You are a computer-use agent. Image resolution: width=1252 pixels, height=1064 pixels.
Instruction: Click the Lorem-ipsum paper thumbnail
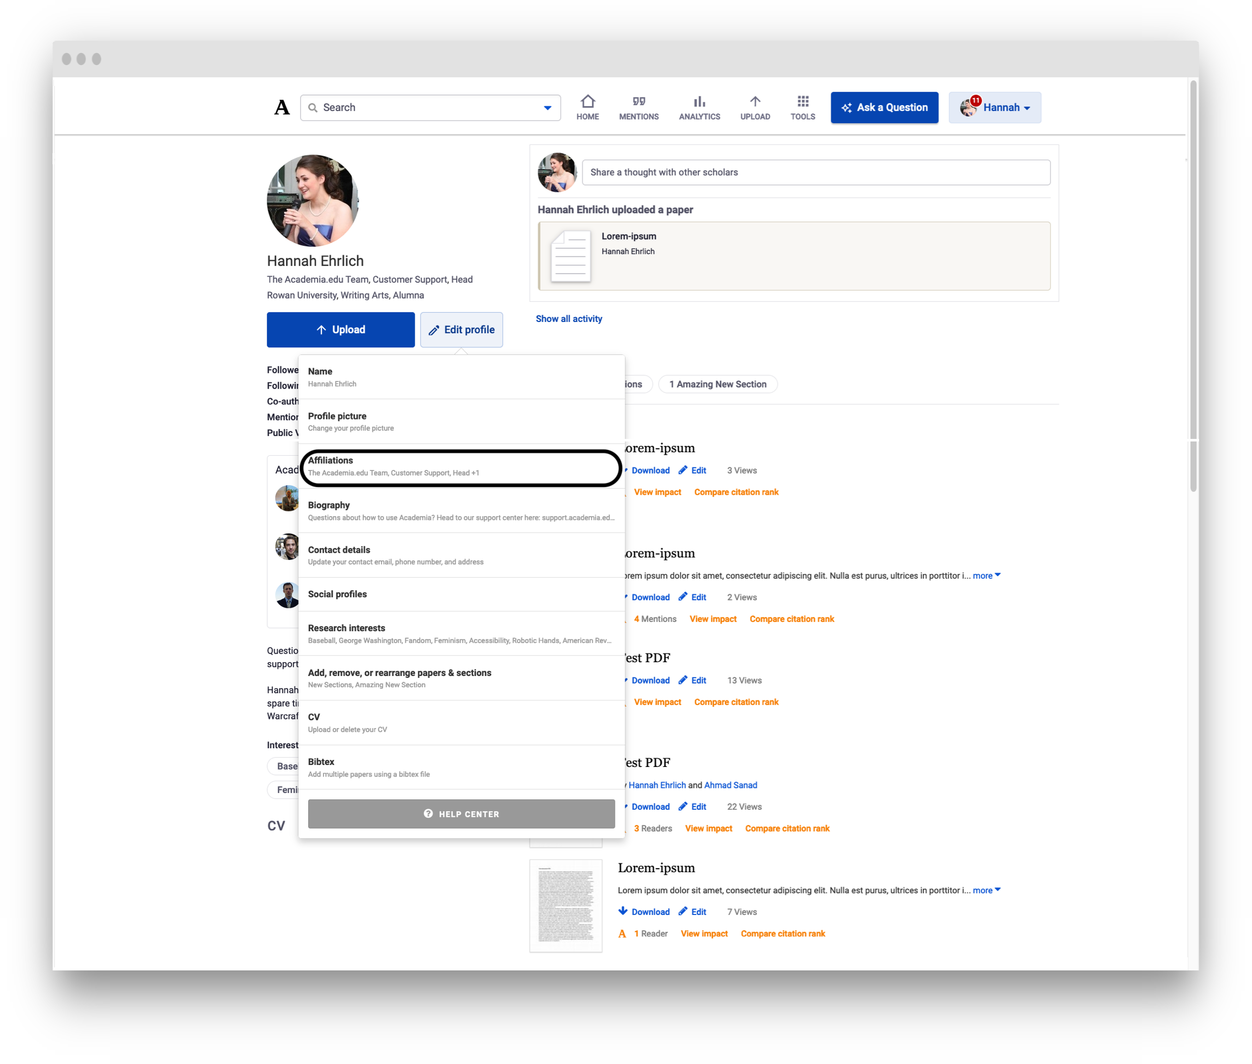click(x=565, y=905)
